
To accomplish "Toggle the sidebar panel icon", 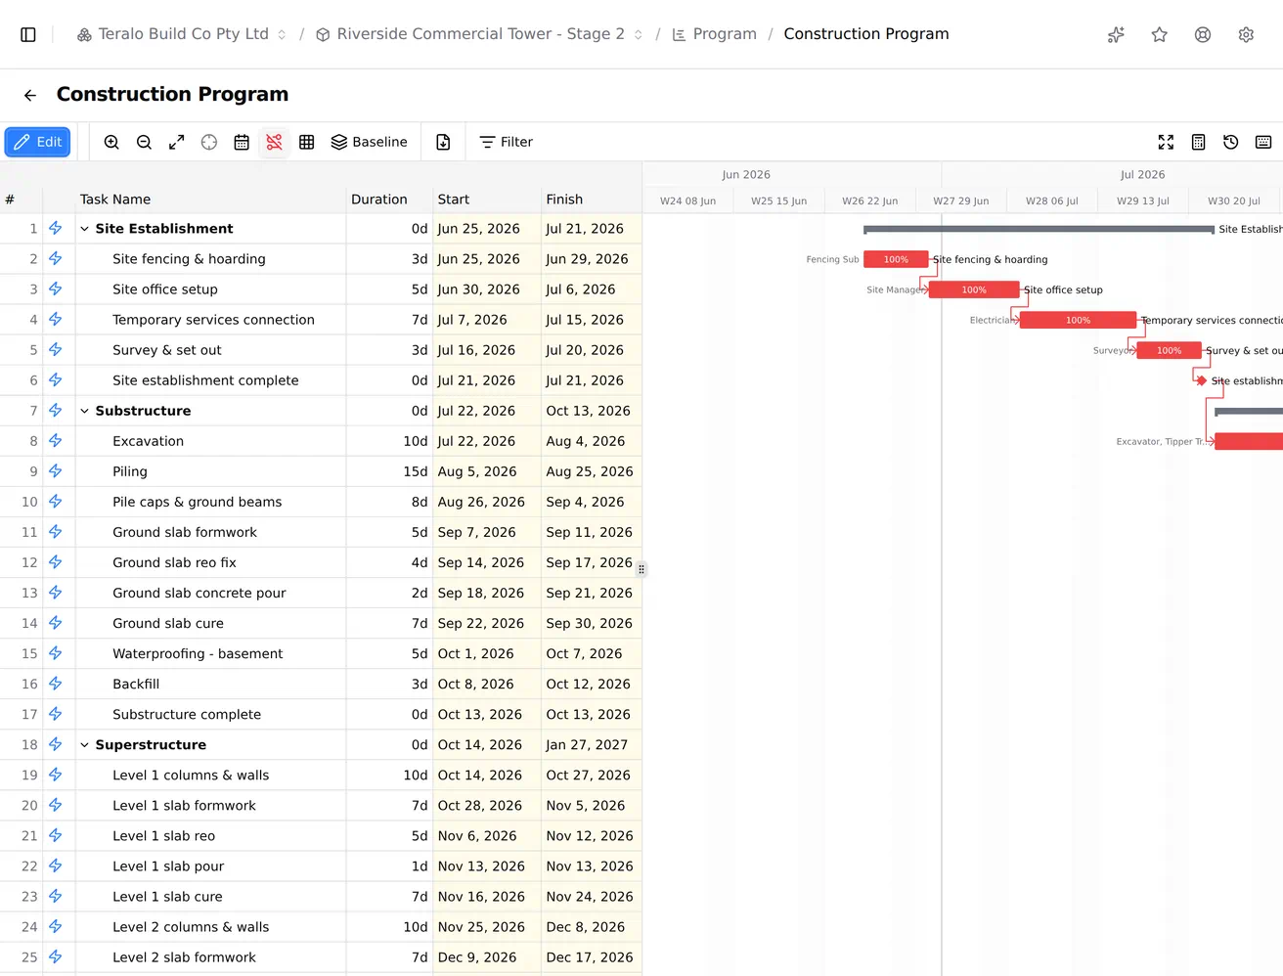I will click(28, 34).
